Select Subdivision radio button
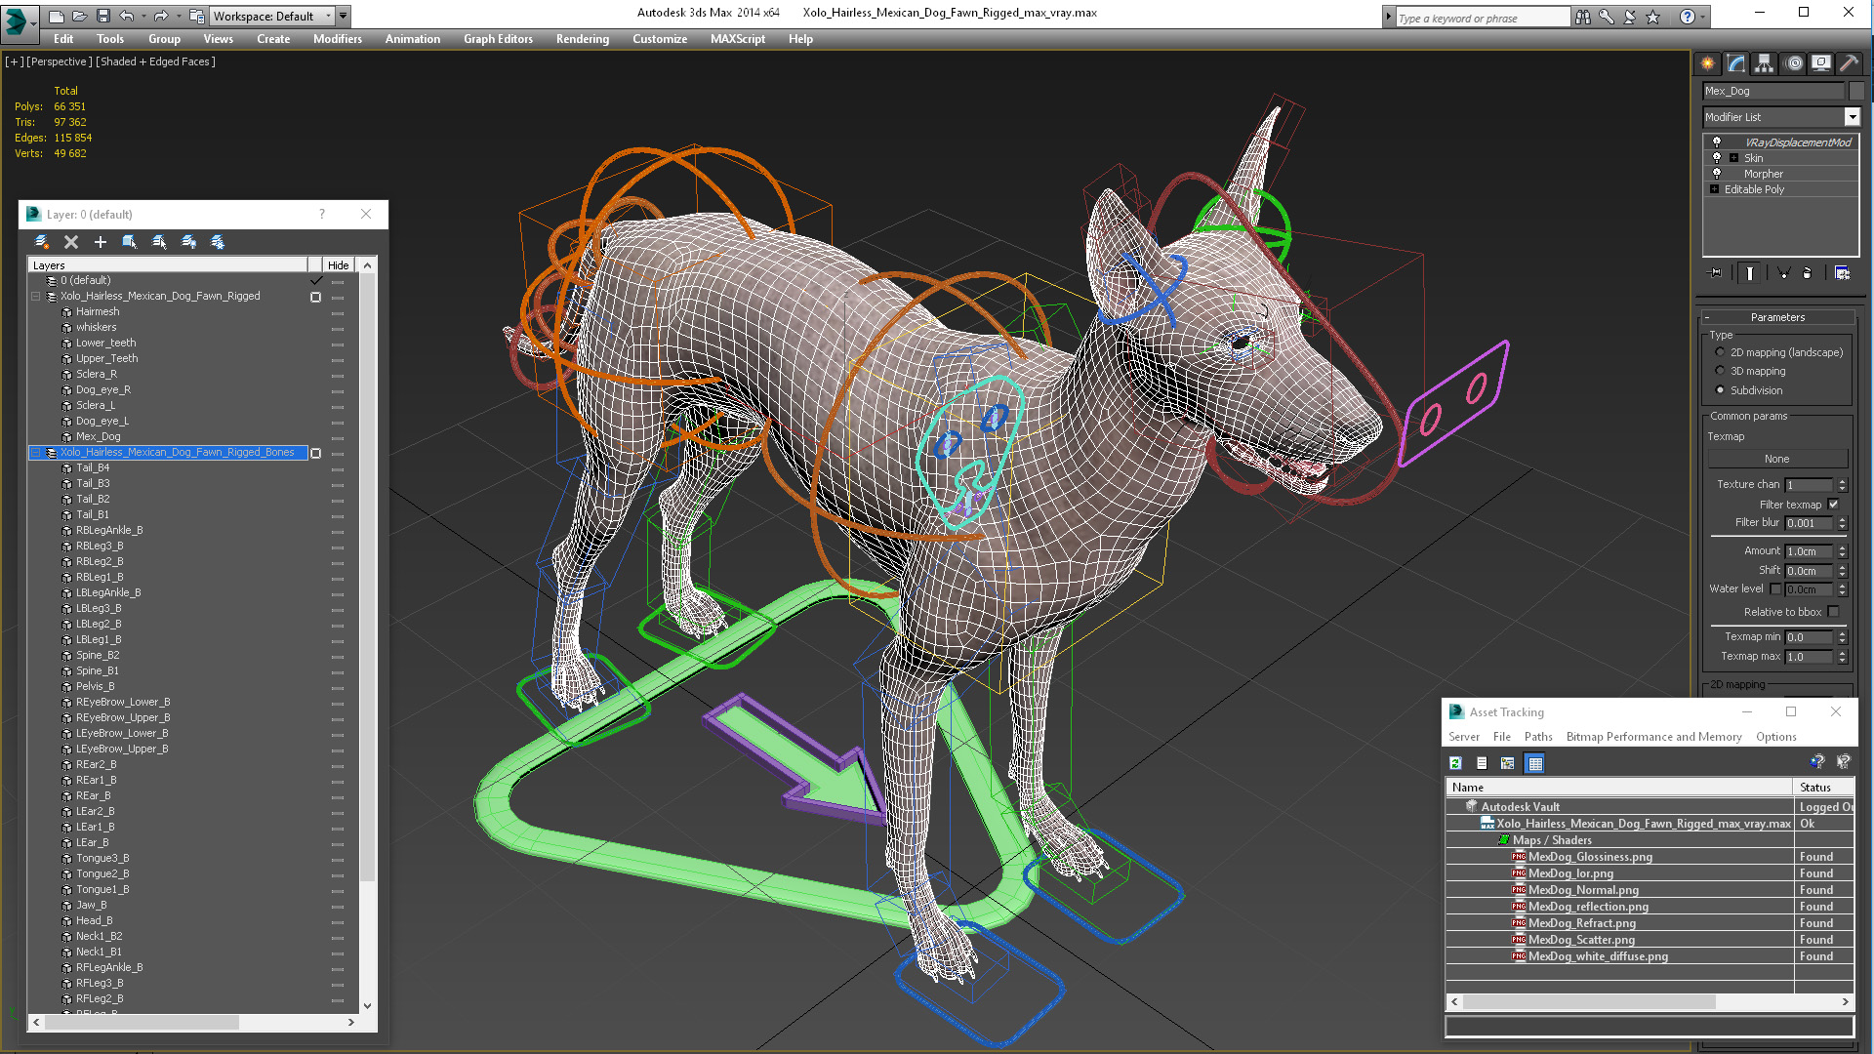 [x=1720, y=390]
